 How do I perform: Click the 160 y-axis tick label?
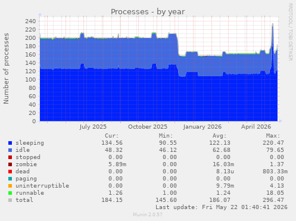click(x=30, y=55)
